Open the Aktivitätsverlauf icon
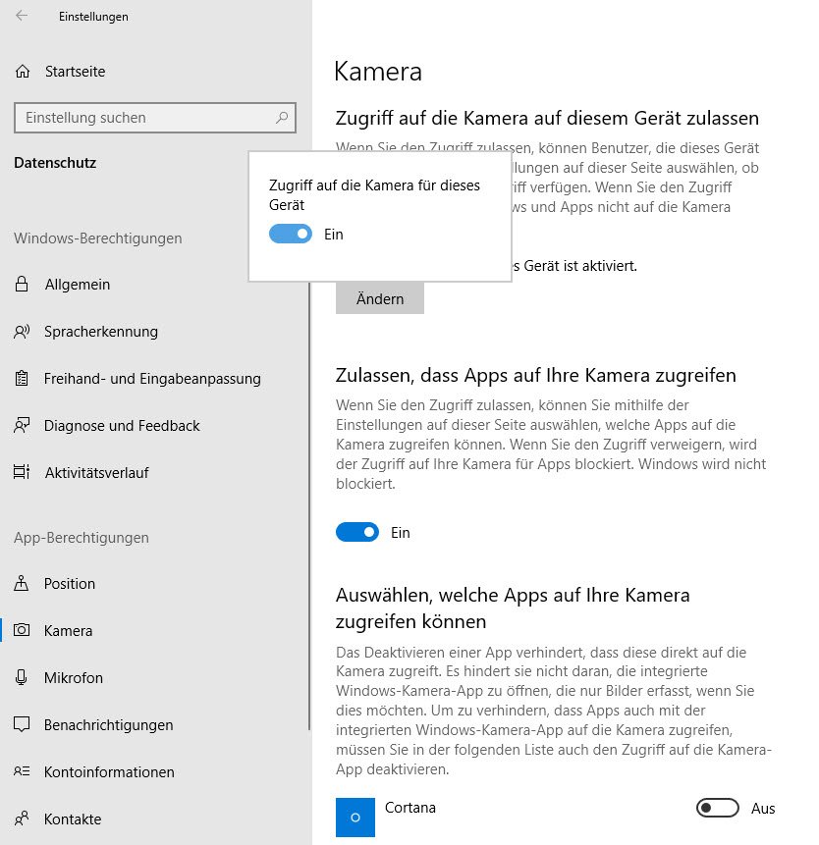Screen dimensions: 819x845 [x=23, y=473]
